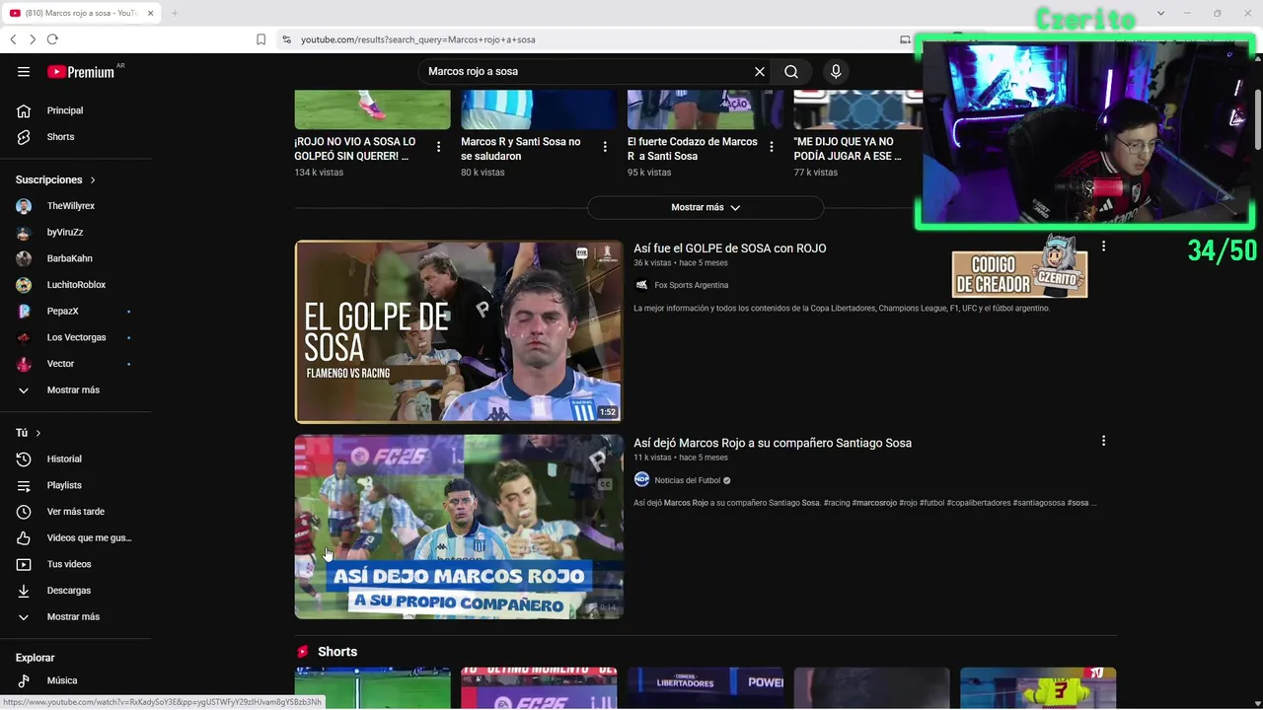Open options for 'El fuerte Codazo' short
Viewport: 1263px width, 710px height.
pyautogui.click(x=772, y=147)
